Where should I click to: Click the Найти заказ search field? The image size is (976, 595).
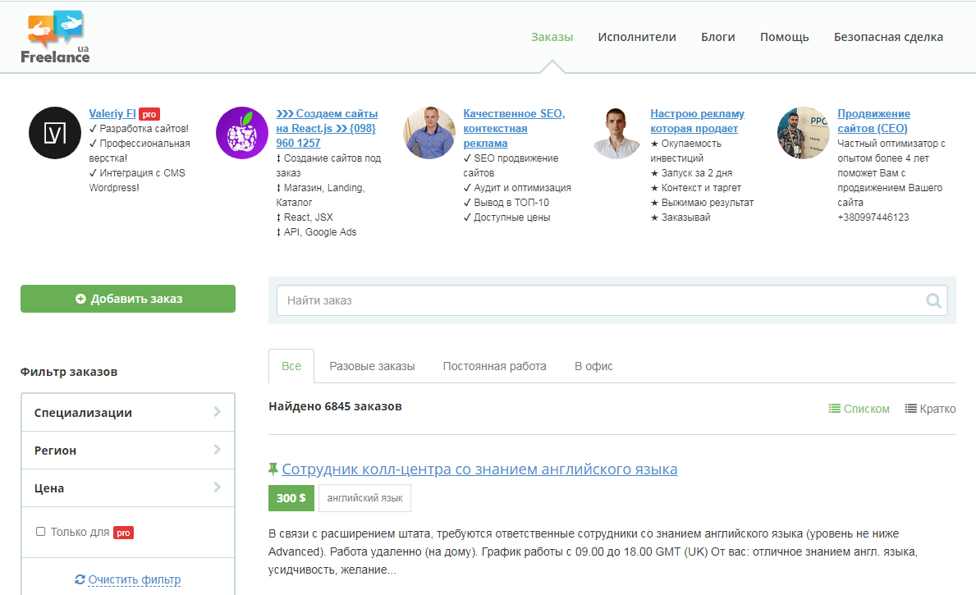pos(601,300)
